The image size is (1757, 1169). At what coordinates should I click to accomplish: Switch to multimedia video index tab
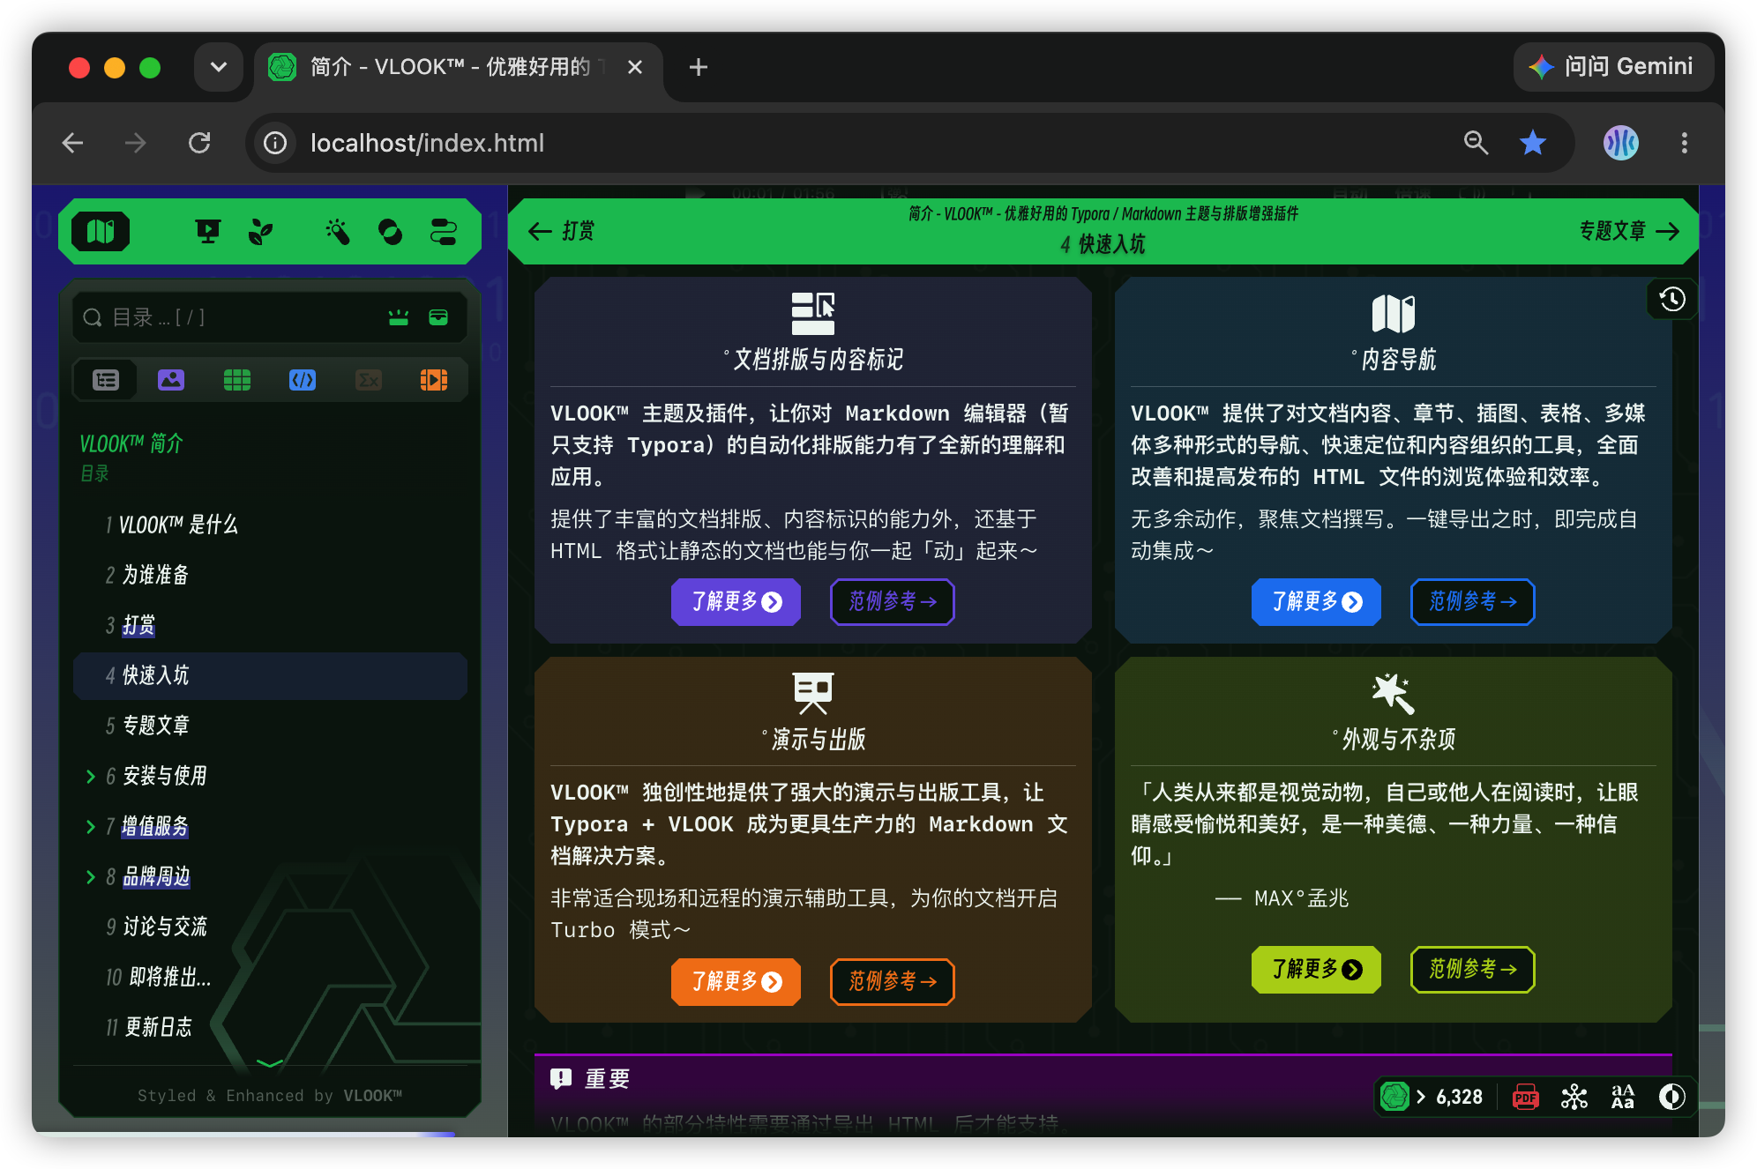[x=434, y=380]
